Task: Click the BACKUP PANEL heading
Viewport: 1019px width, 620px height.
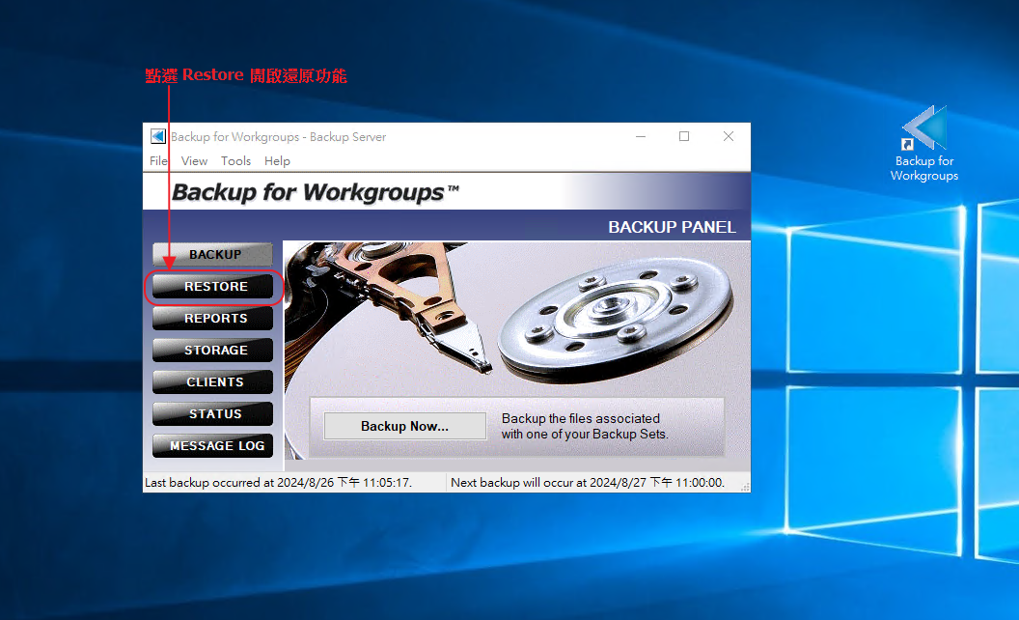Action: coord(672,227)
